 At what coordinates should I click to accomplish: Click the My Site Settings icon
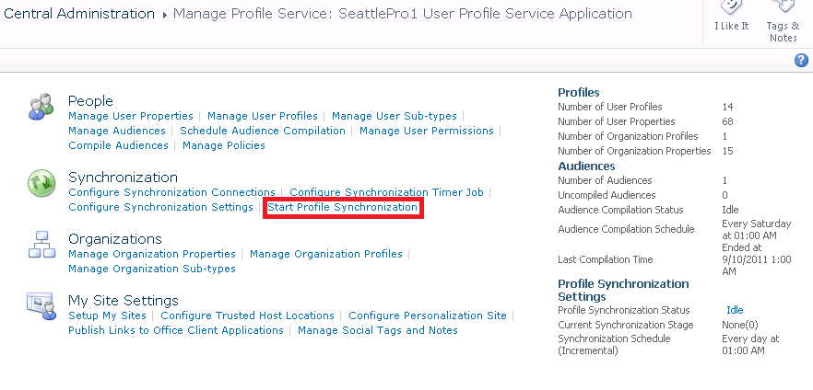pyautogui.click(x=41, y=306)
